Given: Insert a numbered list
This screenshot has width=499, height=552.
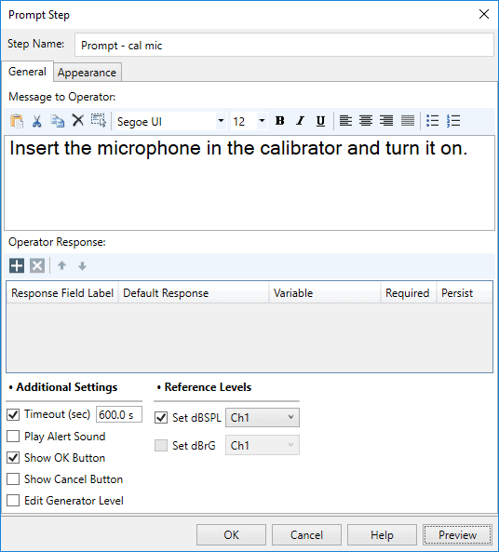Looking at the screenshot, I should pyautogui.click(x=453, y=121).
